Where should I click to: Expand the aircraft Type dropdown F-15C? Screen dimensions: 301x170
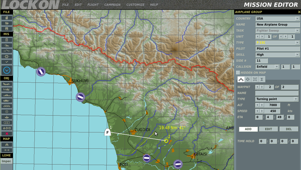tap(297, 43)
